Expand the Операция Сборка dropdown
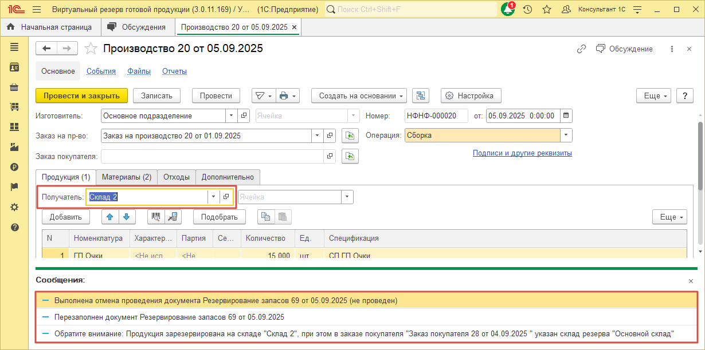This screenshot has width=705, height=350. (566, 136)
